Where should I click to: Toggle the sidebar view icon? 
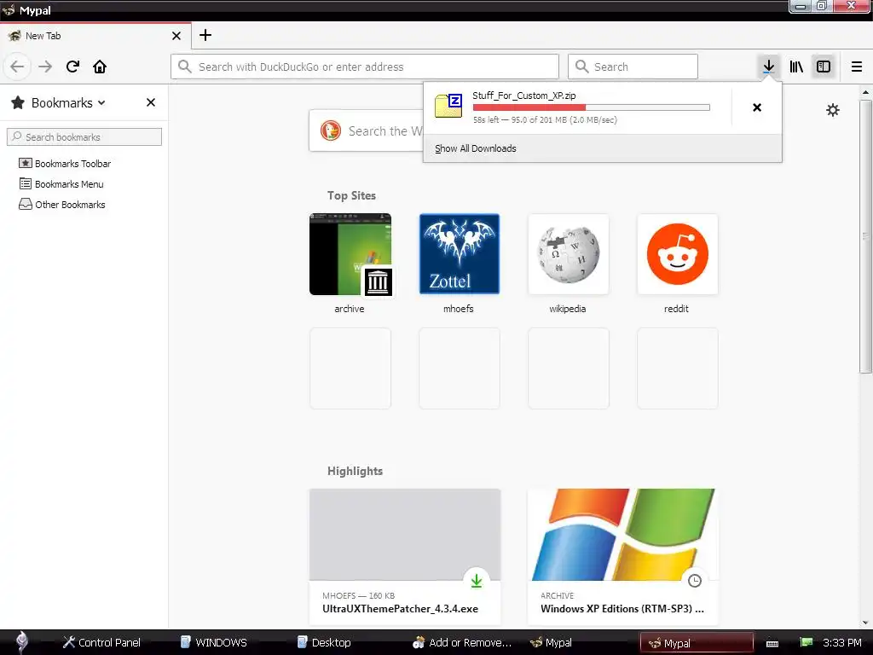pos(824,67)
